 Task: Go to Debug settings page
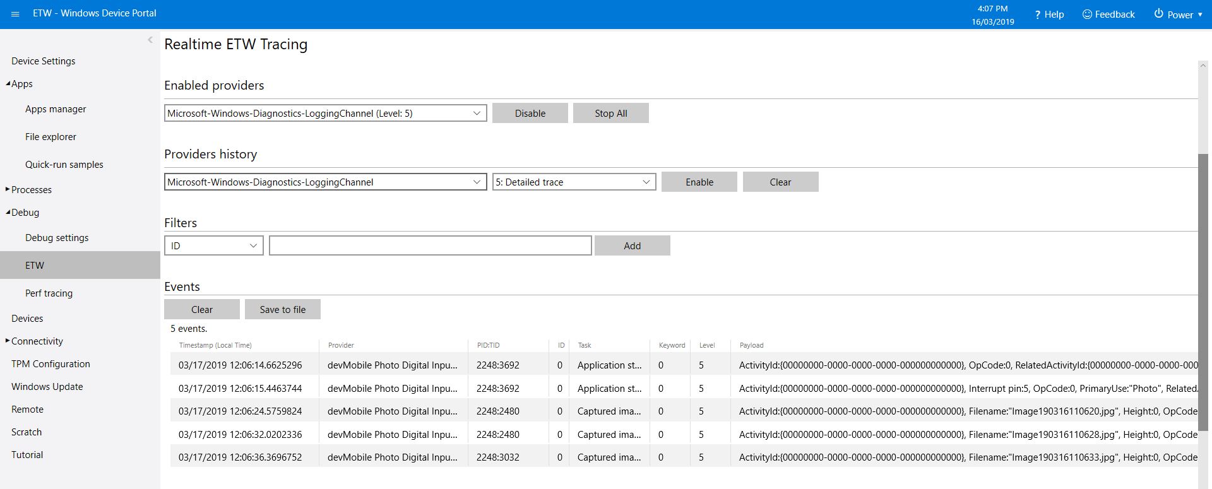pyautogui.click(x=57, y=238)
